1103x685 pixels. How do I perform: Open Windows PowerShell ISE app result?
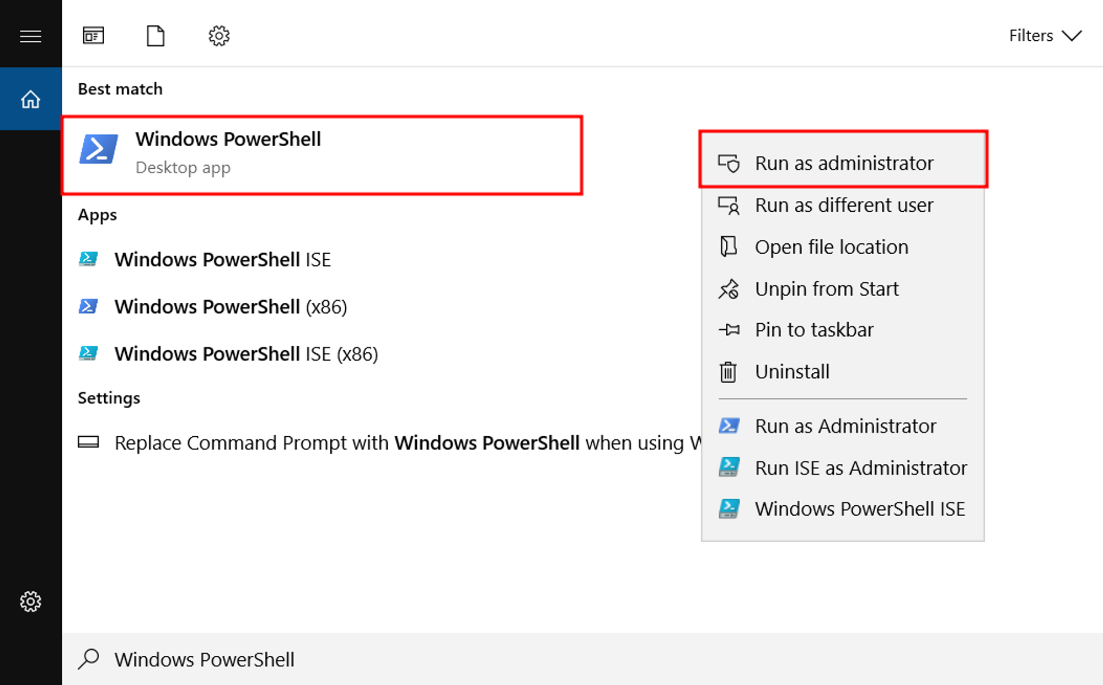pos(222,259)
